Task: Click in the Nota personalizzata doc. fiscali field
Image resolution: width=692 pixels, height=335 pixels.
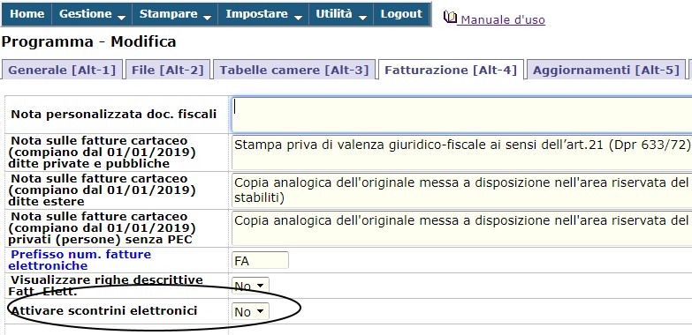Action: tap(461, 115)
